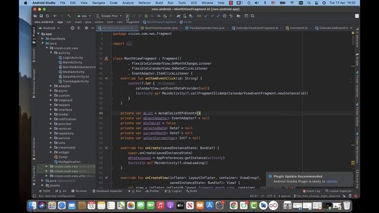Viewport: 379px width, 213px height.
Task: Expand the fragment package
Action: [x=51, y=100]
